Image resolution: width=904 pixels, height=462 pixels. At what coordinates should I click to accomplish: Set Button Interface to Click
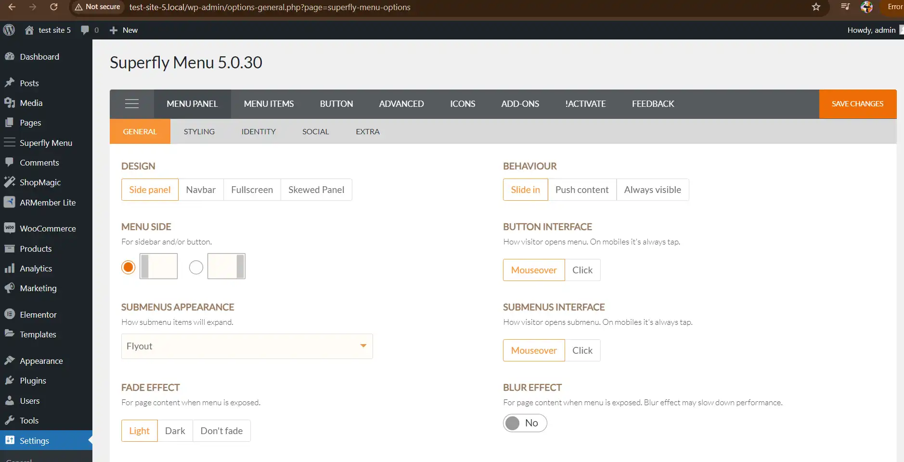tap(582, 270)
